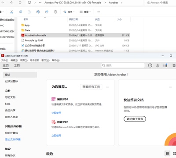
Task: Click the 修改日期 column header in Explorer
Action: click(x=73, y=19)
